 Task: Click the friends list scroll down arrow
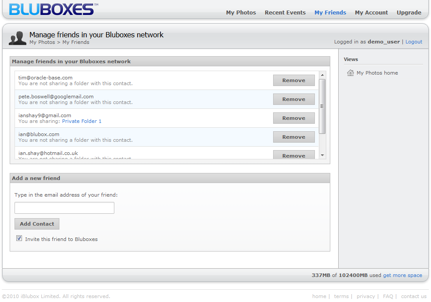[322, 155]
